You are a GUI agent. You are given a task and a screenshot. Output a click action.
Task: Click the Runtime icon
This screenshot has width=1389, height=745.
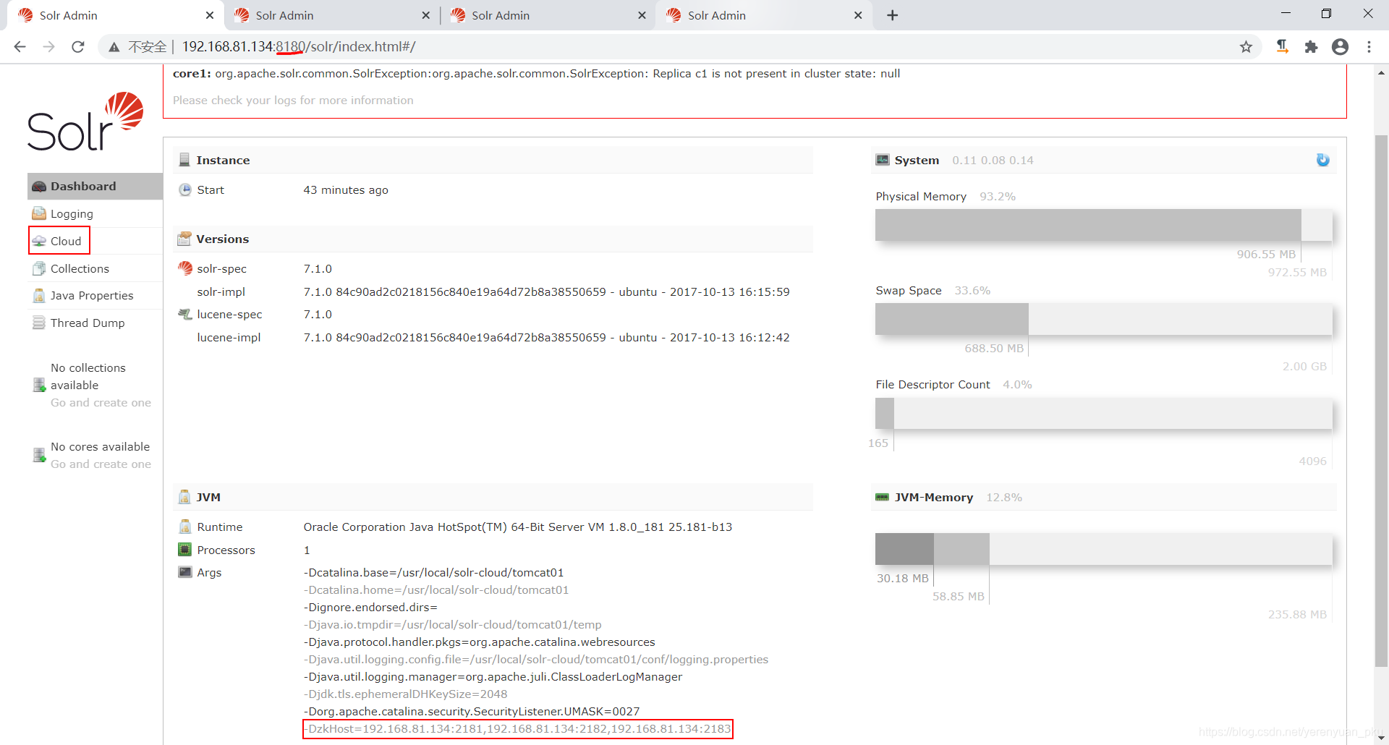[x=184, y=527]
